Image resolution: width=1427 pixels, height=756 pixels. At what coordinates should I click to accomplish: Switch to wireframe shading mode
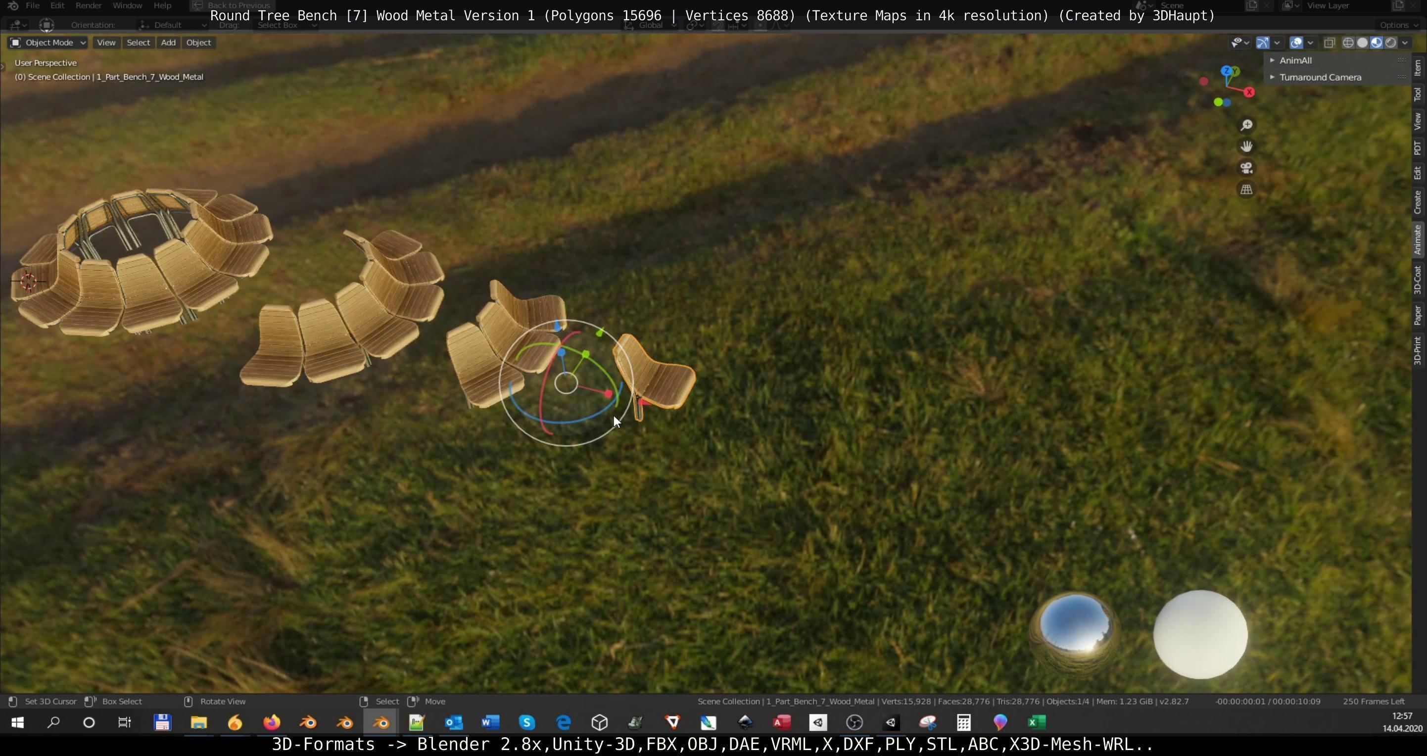(1348, 43)
